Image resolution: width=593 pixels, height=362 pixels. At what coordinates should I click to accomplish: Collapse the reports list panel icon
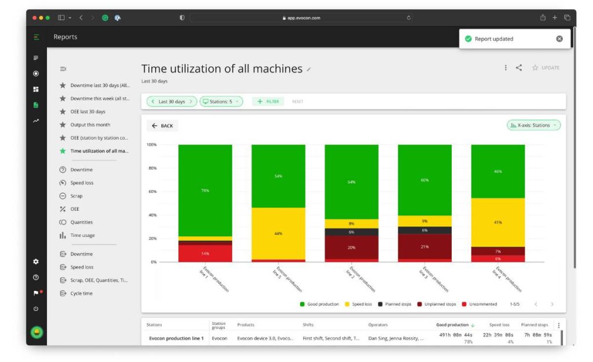coord(63,69)
